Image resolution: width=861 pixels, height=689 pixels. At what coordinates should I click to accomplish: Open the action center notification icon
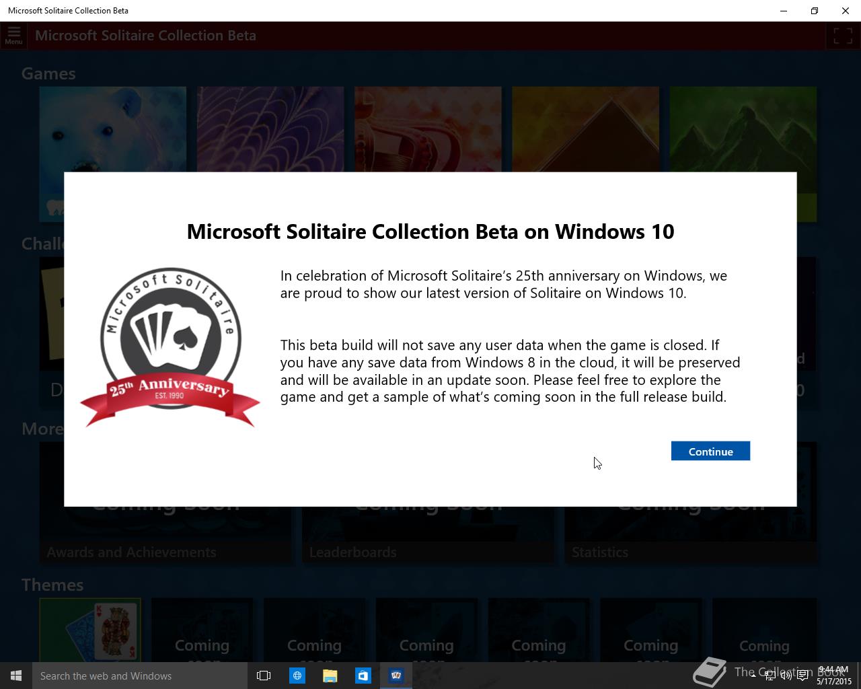(802, 676)
